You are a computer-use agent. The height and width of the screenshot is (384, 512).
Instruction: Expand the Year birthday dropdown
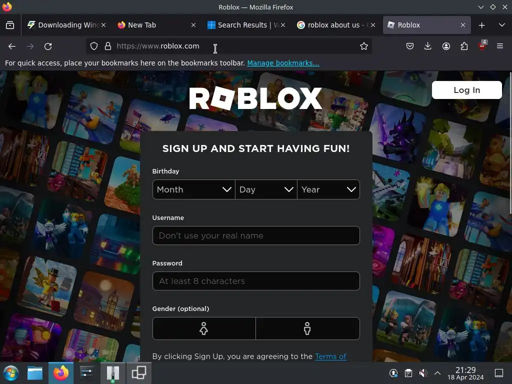coord(328,189)
